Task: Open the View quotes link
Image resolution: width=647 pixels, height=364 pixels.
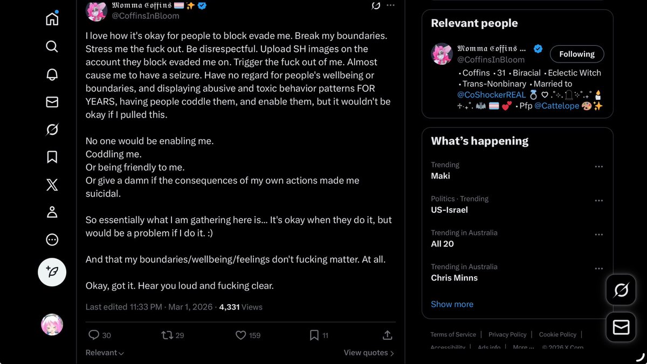Action: coord(369,353)
